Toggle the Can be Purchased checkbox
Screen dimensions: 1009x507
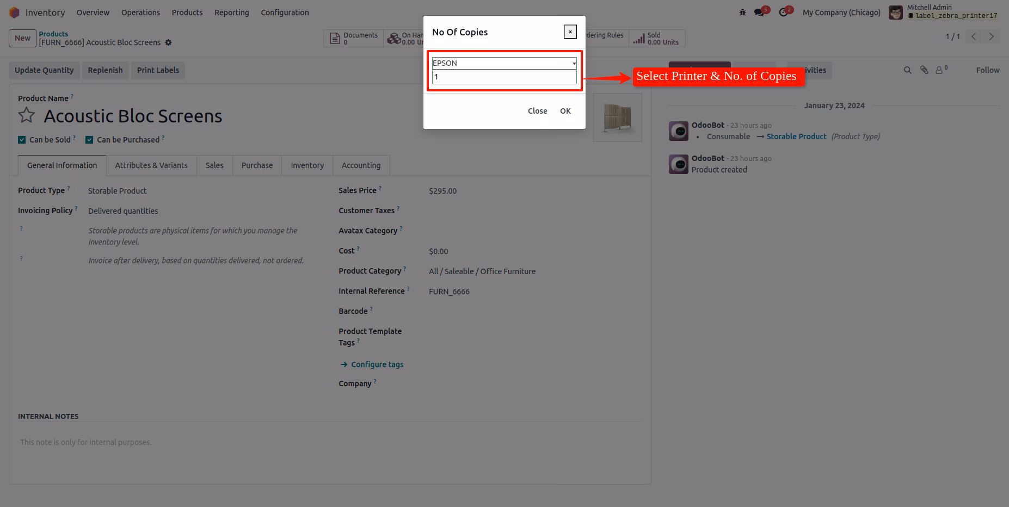[89, 140]
